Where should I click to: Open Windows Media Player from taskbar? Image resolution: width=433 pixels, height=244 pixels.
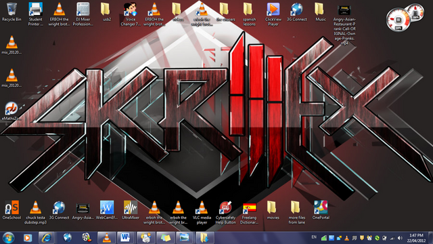[x=27, y=238]
